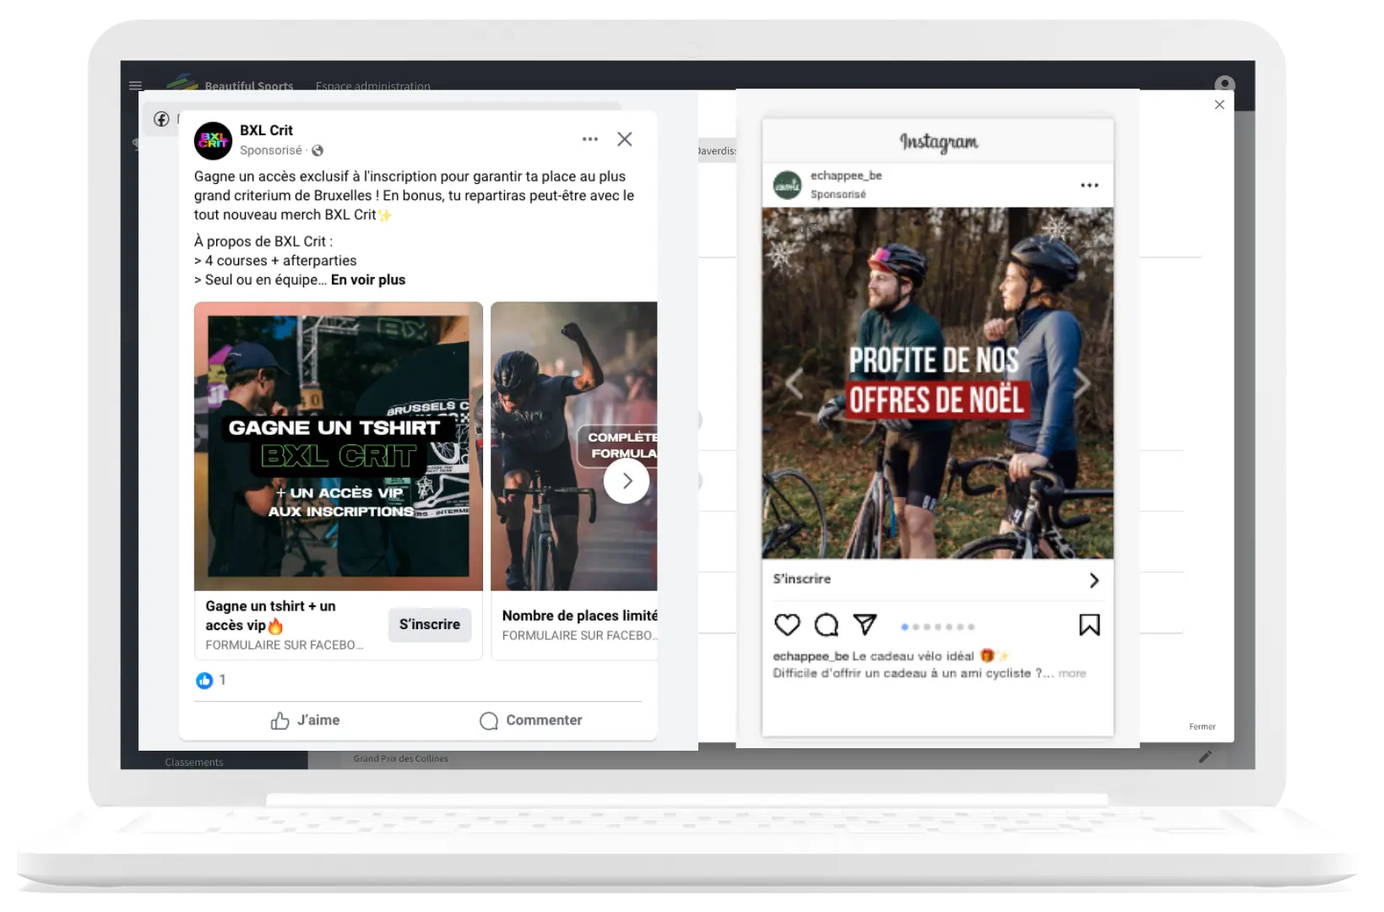The height and width of the screenshot is (912, 1384).
Task: Share the Instagram post via paper plane
Action: (x=865, y=624)
